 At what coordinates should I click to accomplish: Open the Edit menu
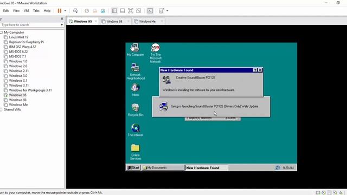point(6,11)
